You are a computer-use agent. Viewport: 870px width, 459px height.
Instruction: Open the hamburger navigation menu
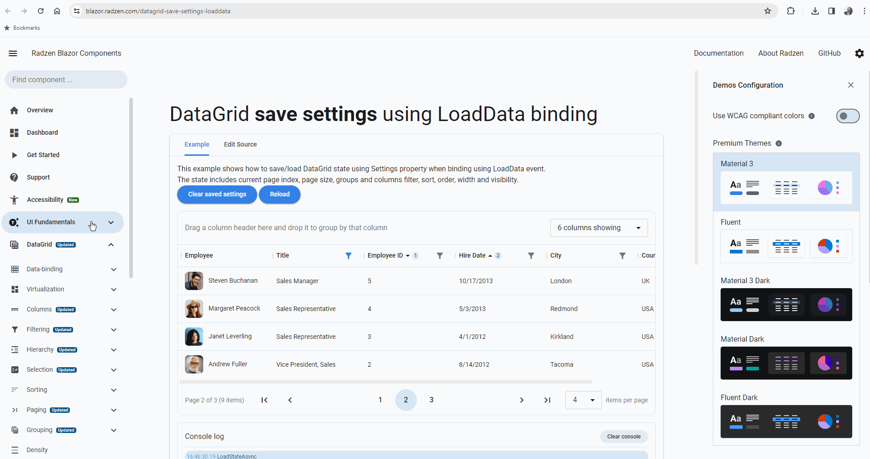click(x=13, y=53)
